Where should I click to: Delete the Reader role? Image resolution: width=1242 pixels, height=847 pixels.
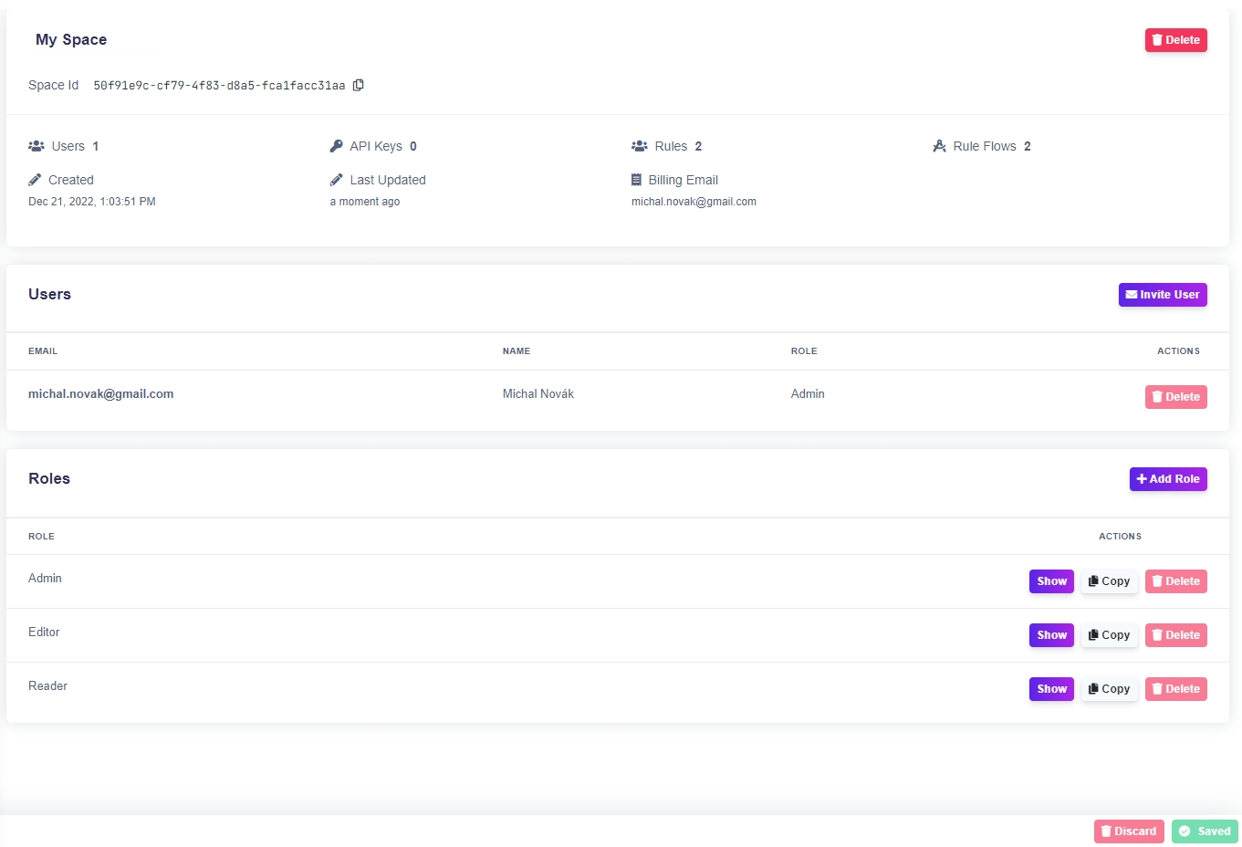tap(1175, 689)
